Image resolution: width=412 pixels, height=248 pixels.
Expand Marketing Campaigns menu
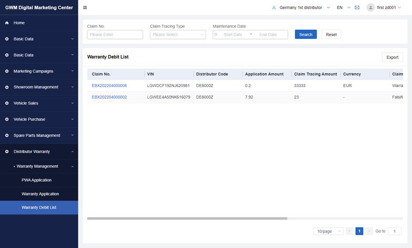point(39,71)
